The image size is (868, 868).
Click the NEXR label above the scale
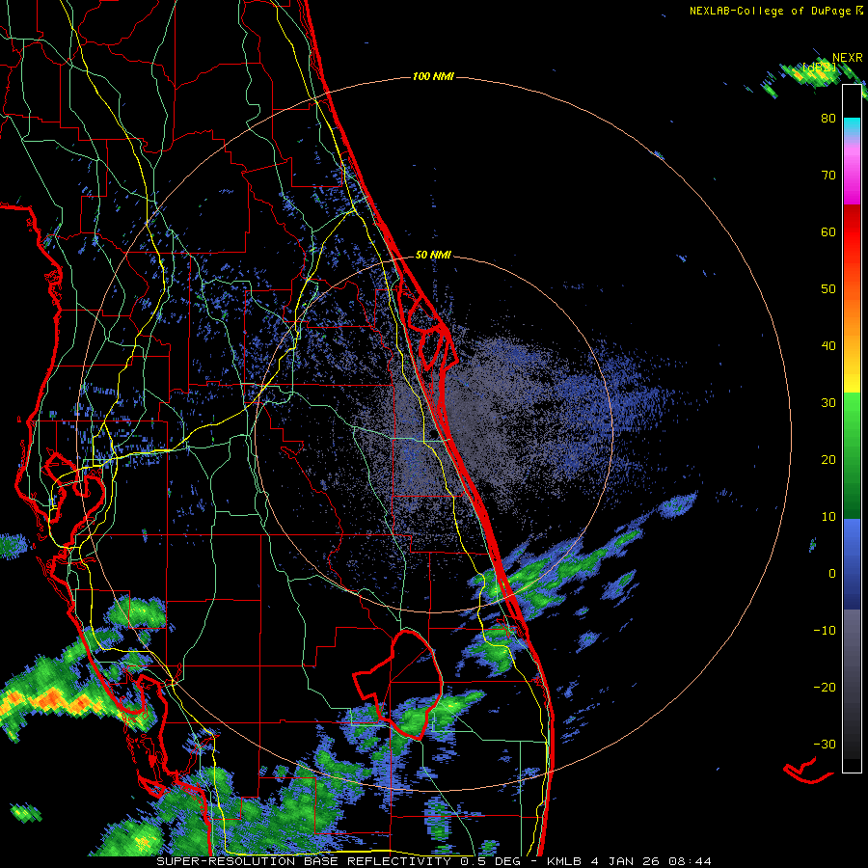coord(847,58)
